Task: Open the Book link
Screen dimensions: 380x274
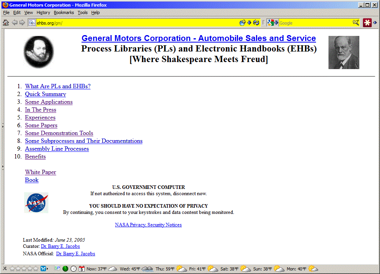Action: tap(32, 180)
